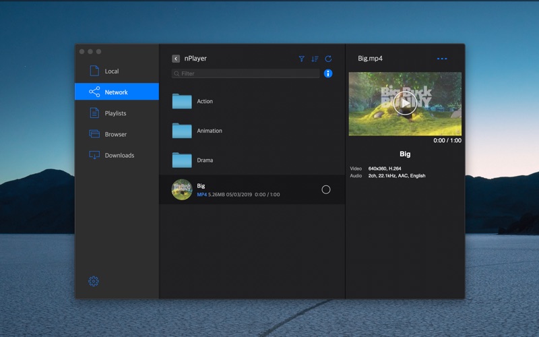This screenshot has width=539, height=337.
Task: Open the three-dot menu for Big.mp4
Action: coord(442,59)
